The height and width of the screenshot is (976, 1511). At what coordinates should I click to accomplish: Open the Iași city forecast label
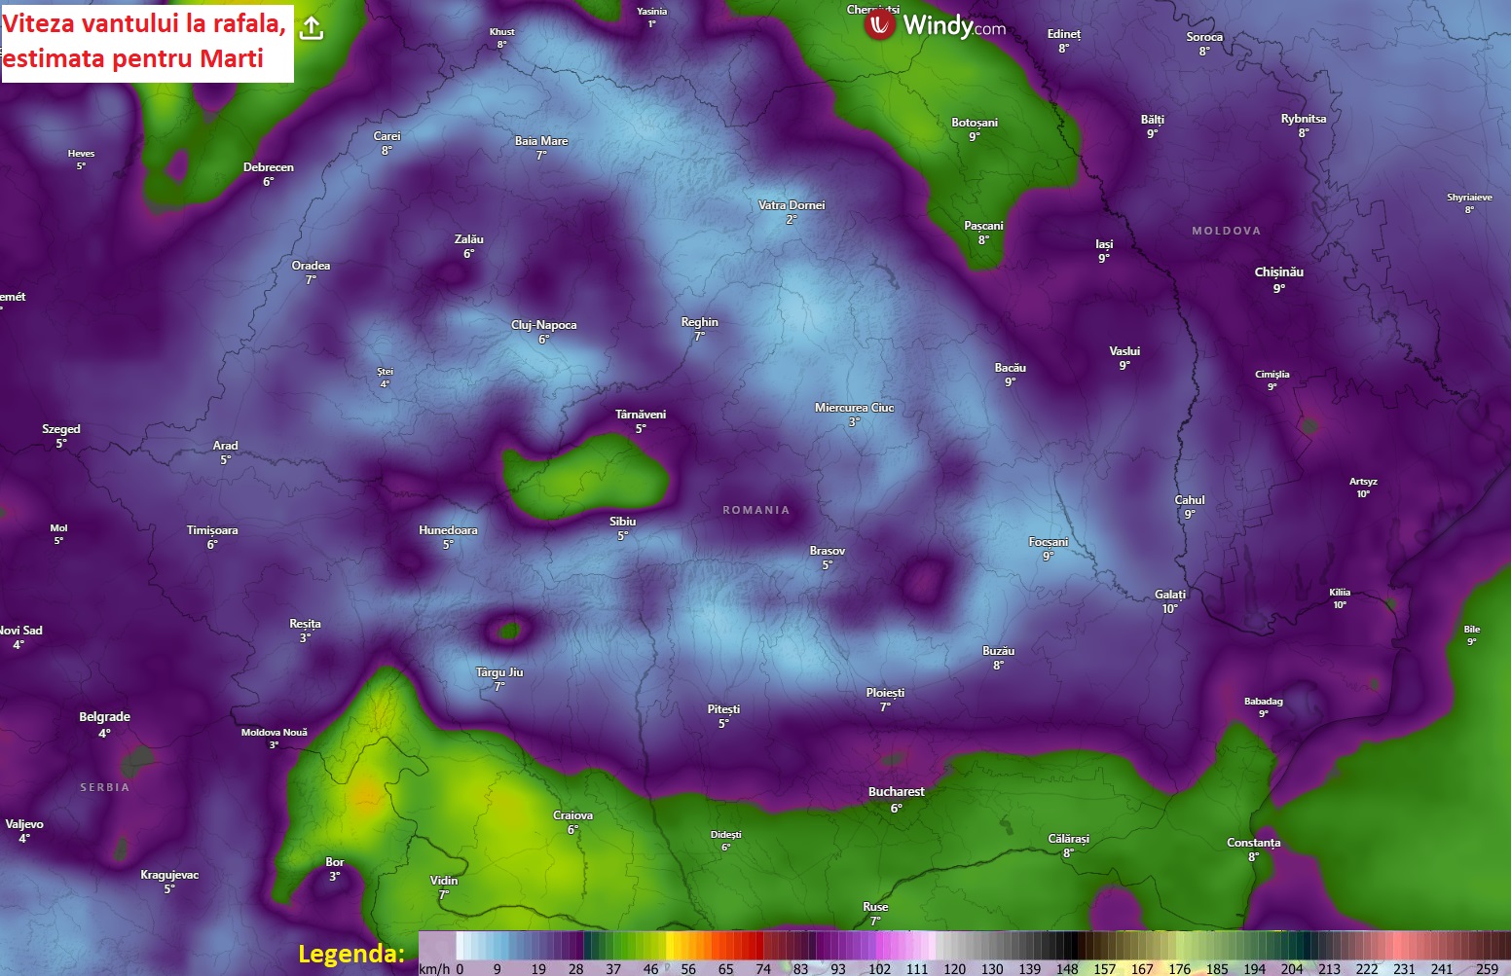pos(1103,244)
